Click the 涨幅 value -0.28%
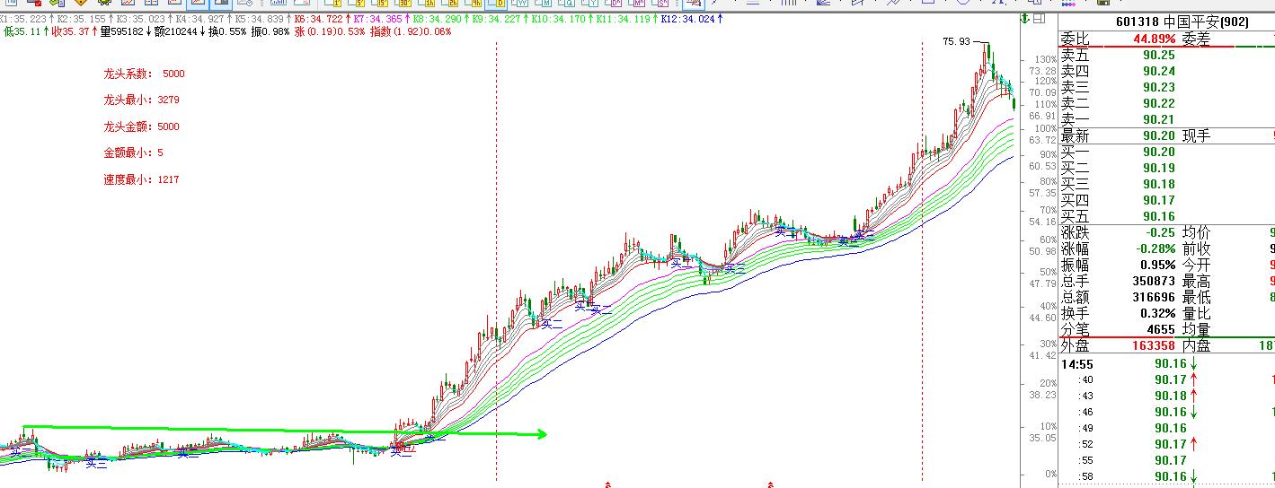Image resolution: width=1275 pixels, height=488 pixels. click(1155, 248)
